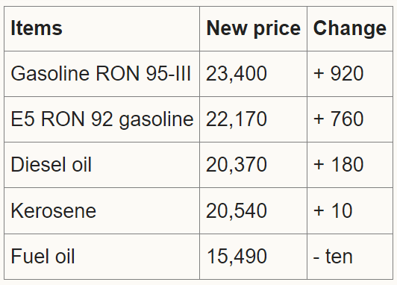This screenshot has height=285, width=397.
Task: Click the + 180 change value
Action: pos(339,165)
